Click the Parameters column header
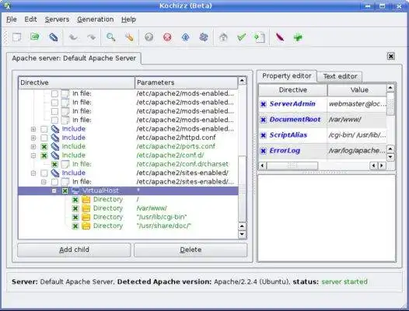Screen dimensions: 409x311 (x=187, y=82)
